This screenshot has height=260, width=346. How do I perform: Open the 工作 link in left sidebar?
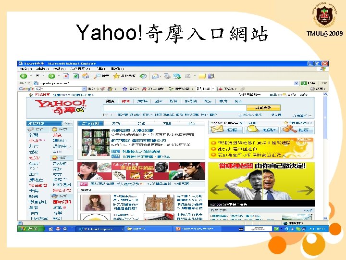pyautogui.click(x=34, y=174)
